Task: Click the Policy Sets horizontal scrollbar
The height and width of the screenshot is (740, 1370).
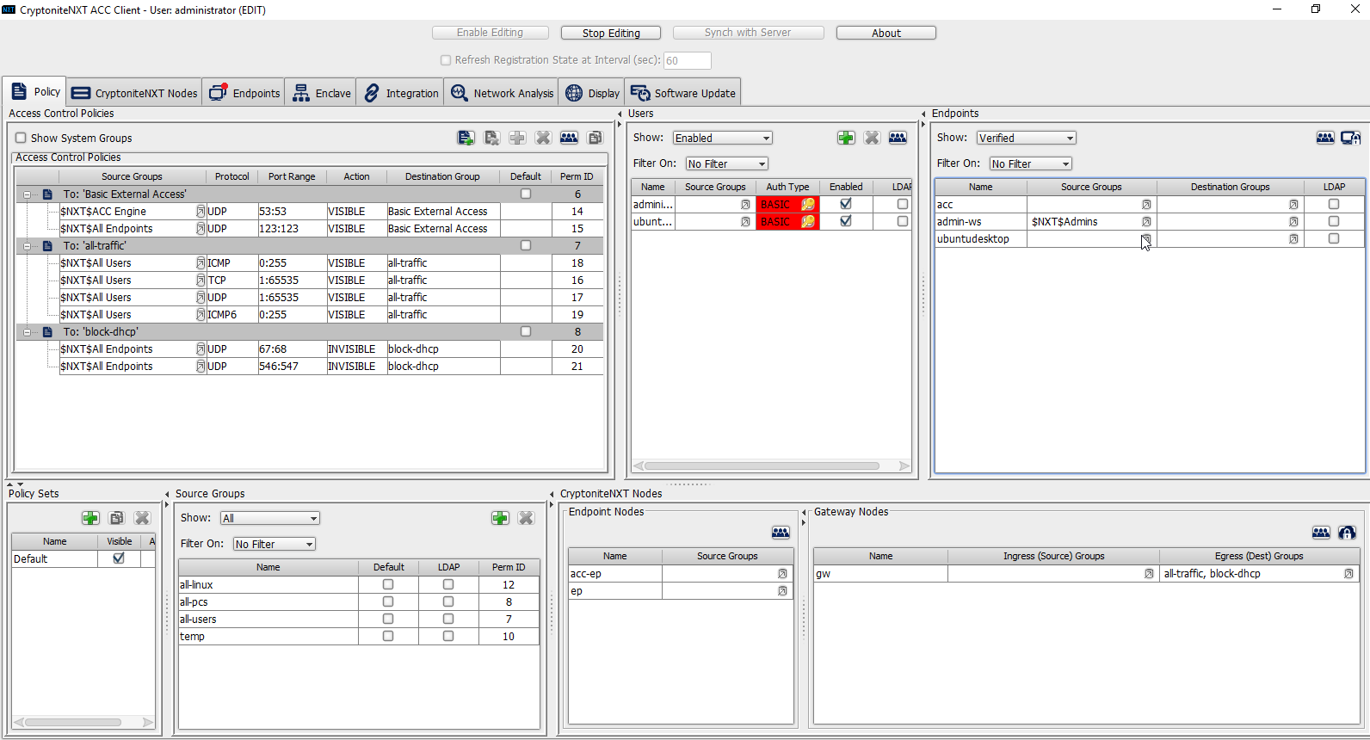Action: (83, 722)
